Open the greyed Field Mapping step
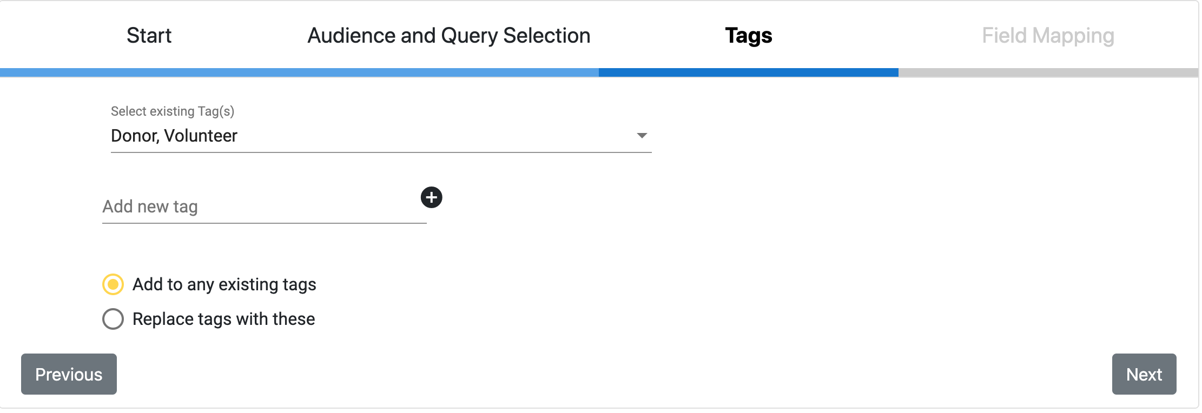Image resolution: width=1202 pixels, height=413 pixels. tap(1048, 36)
